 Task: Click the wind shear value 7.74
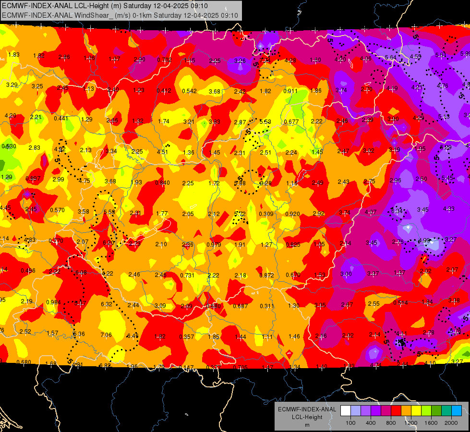click(x=265, y=60)
